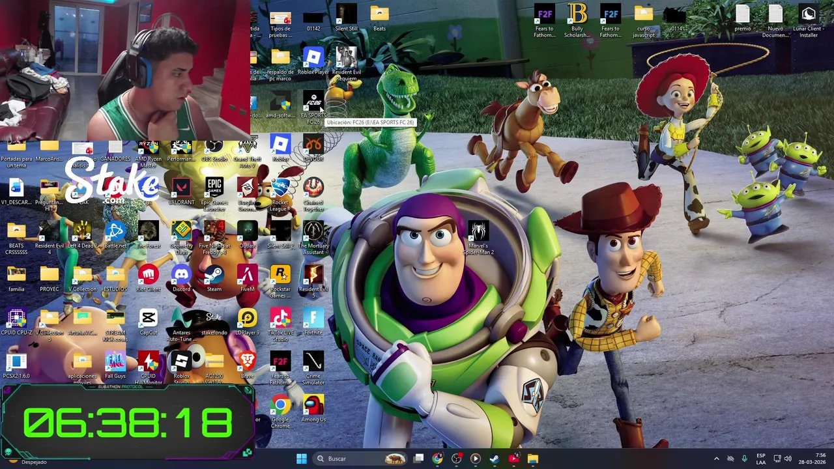Open the FiveM shortcut
Image resolution: width=834 pixels, height=469 pixels.
pos(248,279)
